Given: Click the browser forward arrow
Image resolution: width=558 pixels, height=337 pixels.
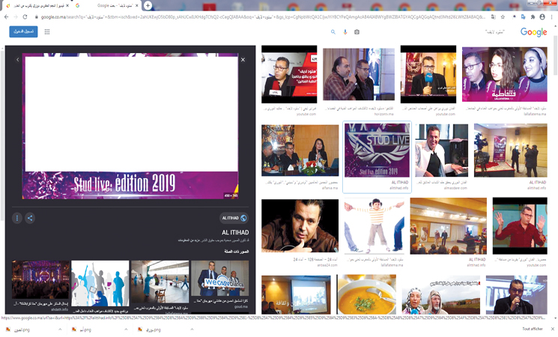Looking at the screenshot, I should tap(15, 16).
